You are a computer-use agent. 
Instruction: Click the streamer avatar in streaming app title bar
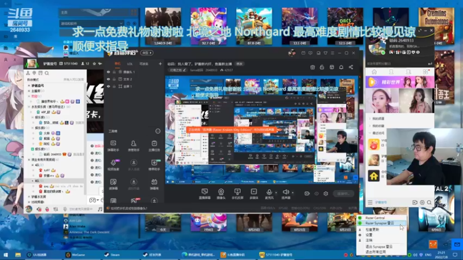click(292, 53)
